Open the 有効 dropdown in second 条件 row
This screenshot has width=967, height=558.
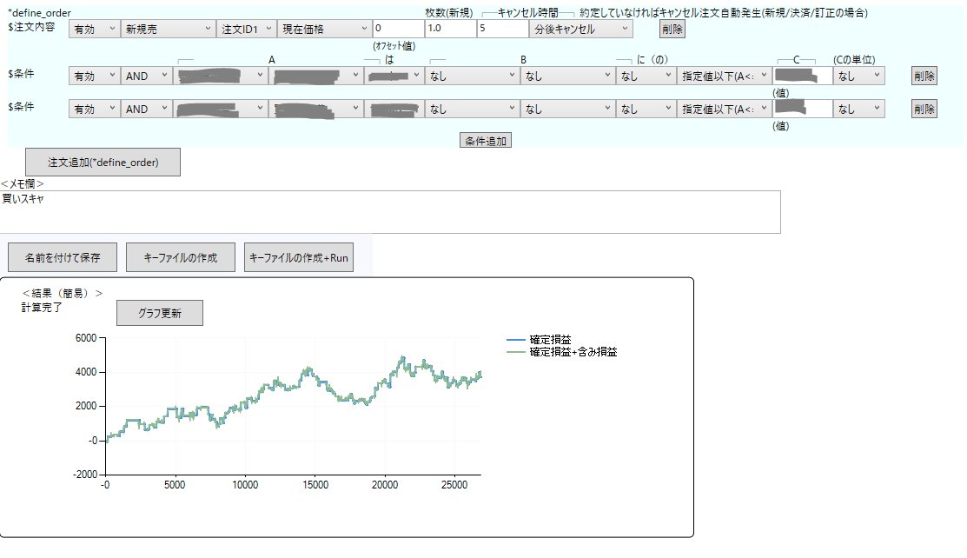94,109
